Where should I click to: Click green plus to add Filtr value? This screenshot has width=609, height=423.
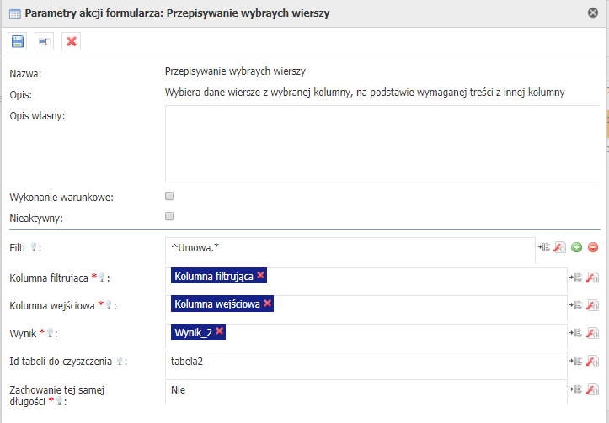tap(577, 247)
